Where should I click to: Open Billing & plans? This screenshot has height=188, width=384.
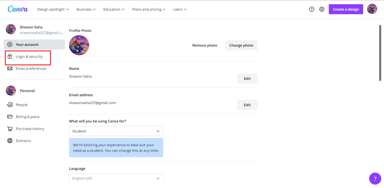(x=34, y=117)
